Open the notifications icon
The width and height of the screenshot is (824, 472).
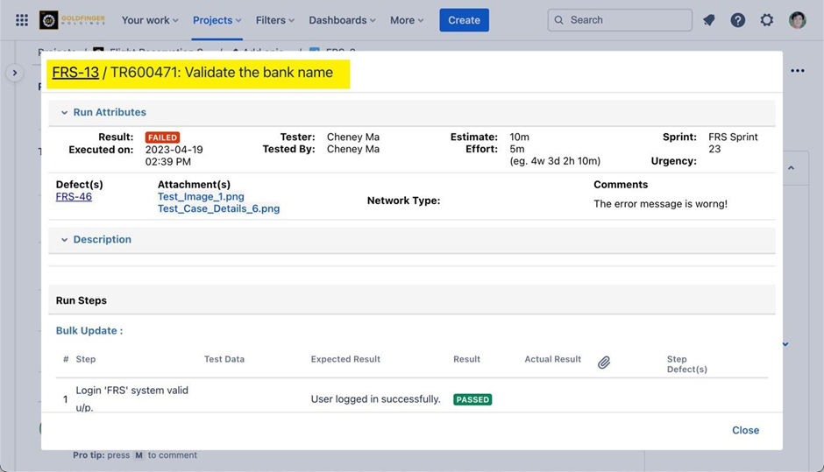[x=709, y=20]
